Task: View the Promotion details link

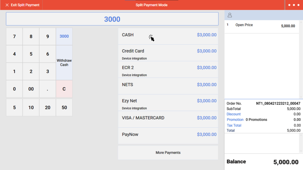Action: click(x=235, y=120)
